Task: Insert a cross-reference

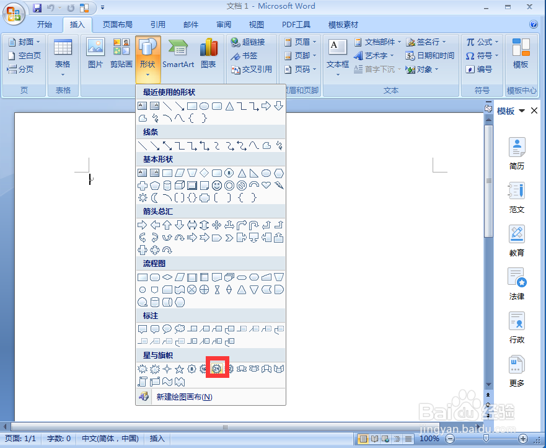Action: [x=252, y=69]
